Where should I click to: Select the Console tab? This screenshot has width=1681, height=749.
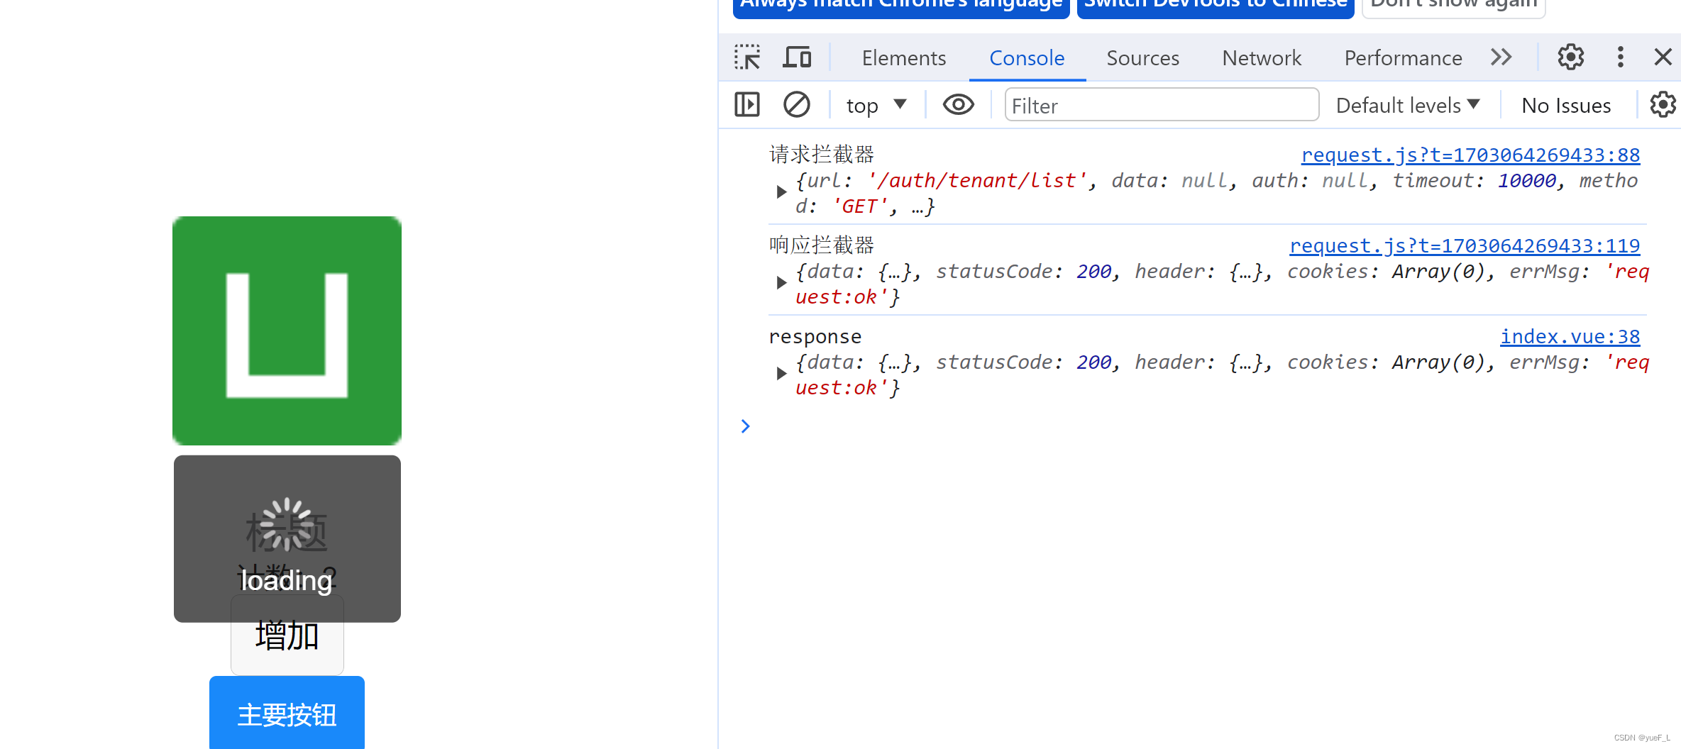1027,58
